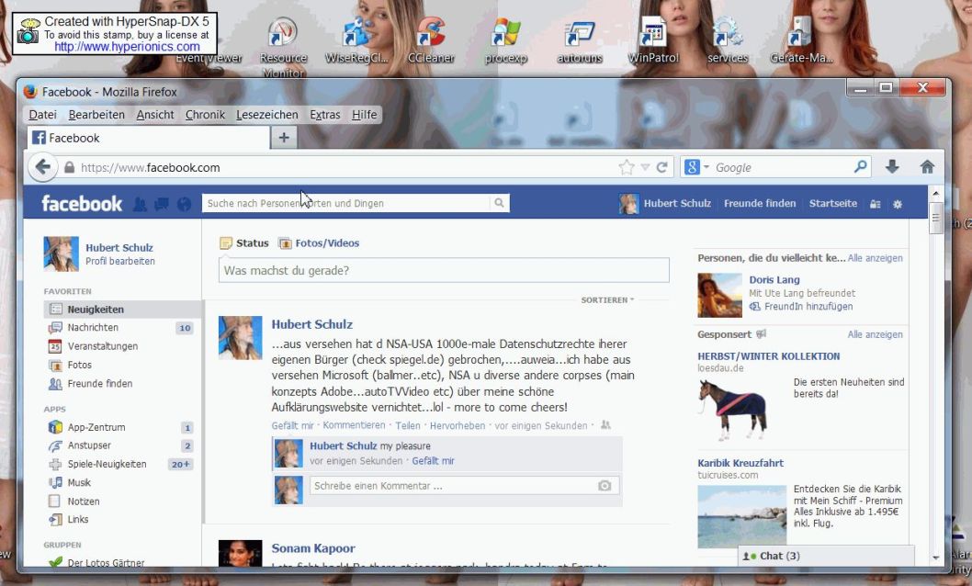Open the Datei menu
Screen dimensions: 972x586
(x=43, y=115)
